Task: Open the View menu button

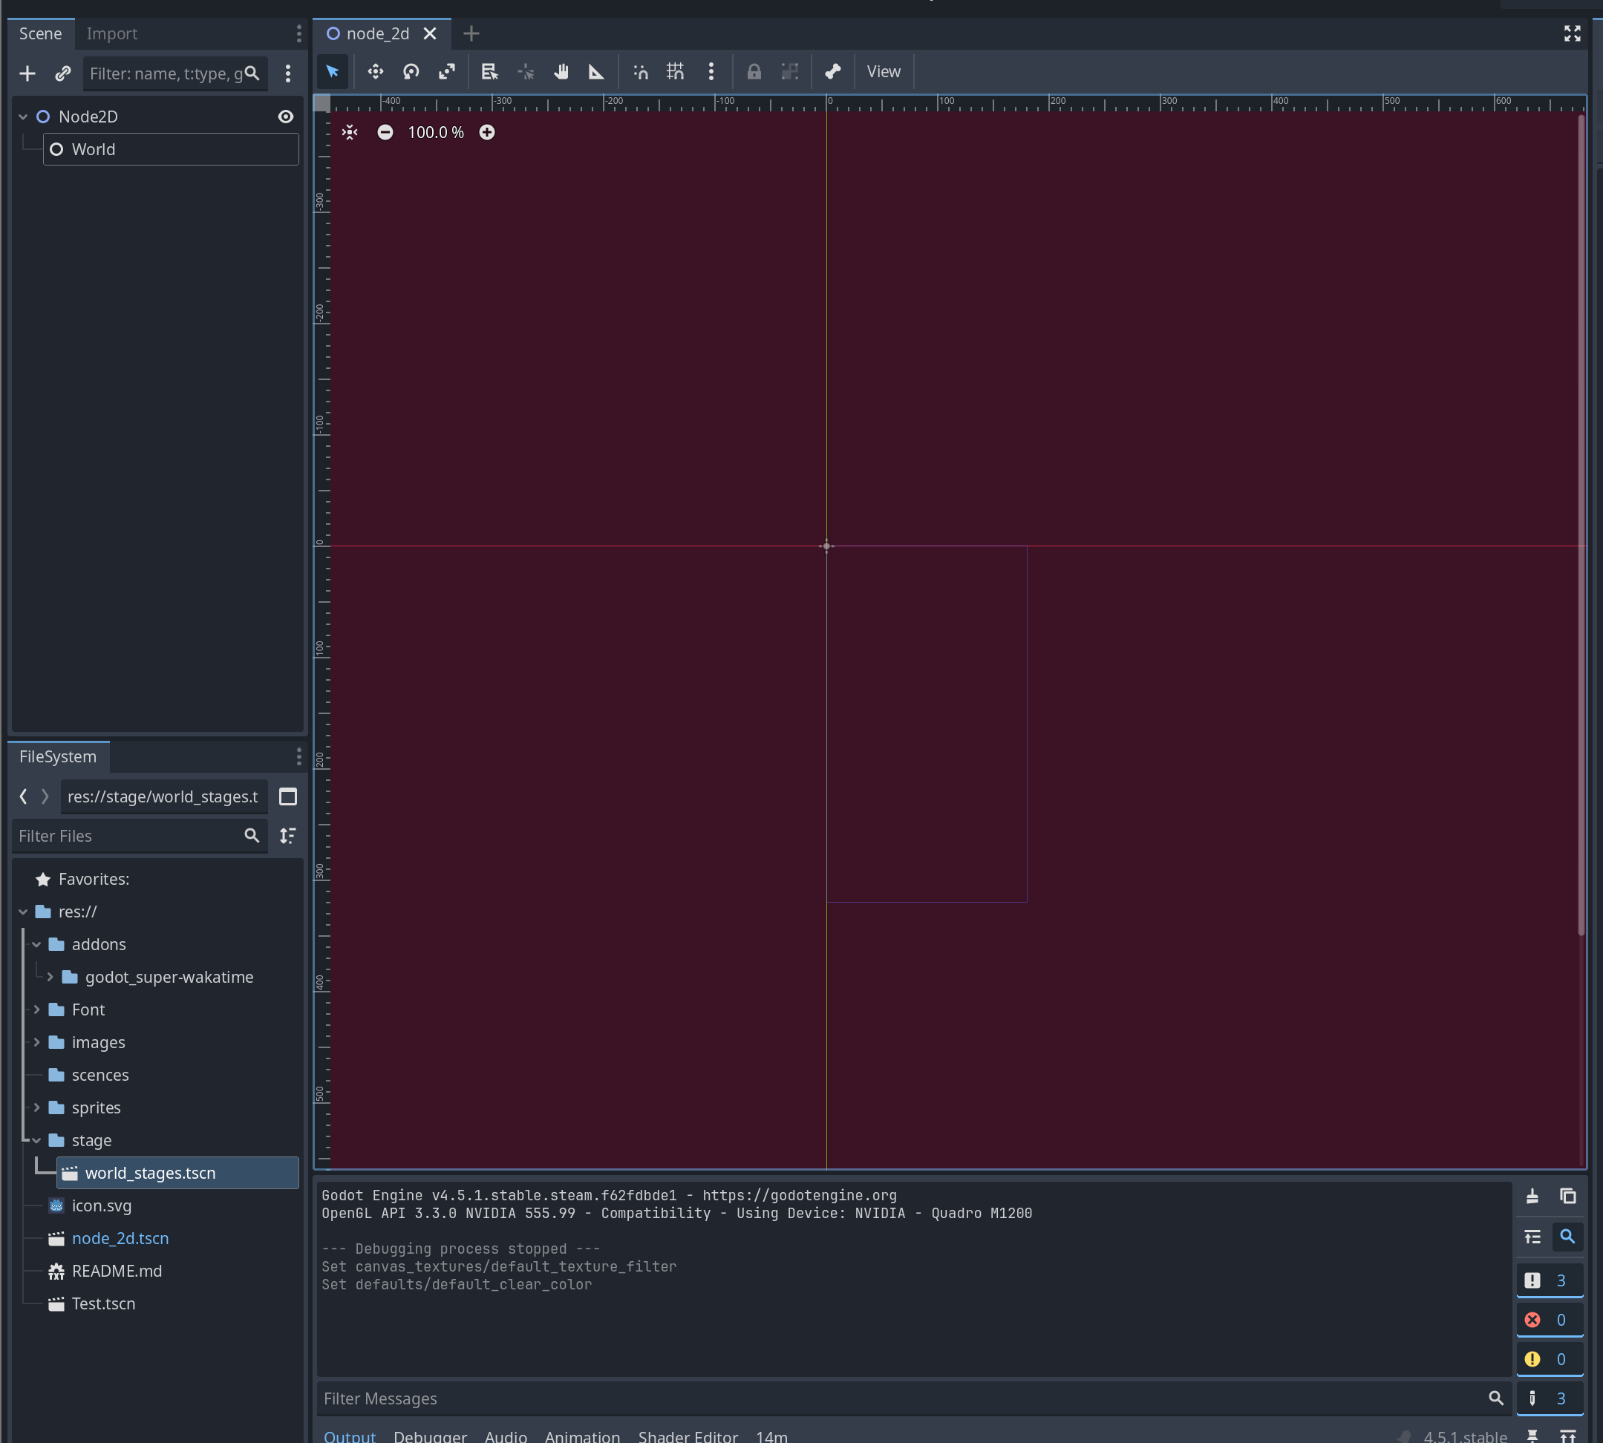Action: (x=883, y=71)
